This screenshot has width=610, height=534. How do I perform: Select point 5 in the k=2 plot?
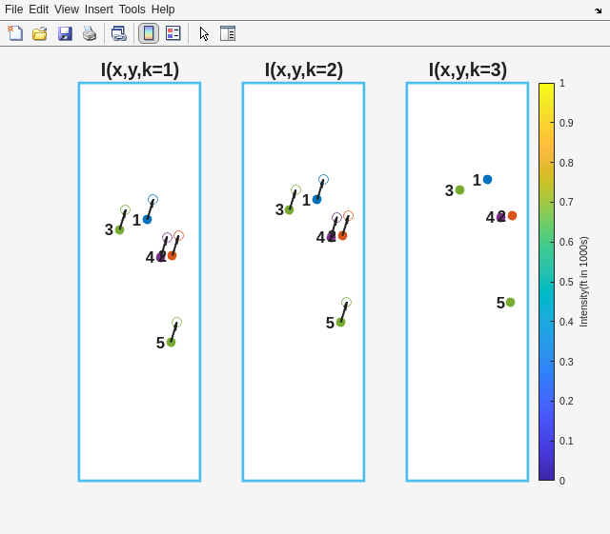[x=340, y=322]
